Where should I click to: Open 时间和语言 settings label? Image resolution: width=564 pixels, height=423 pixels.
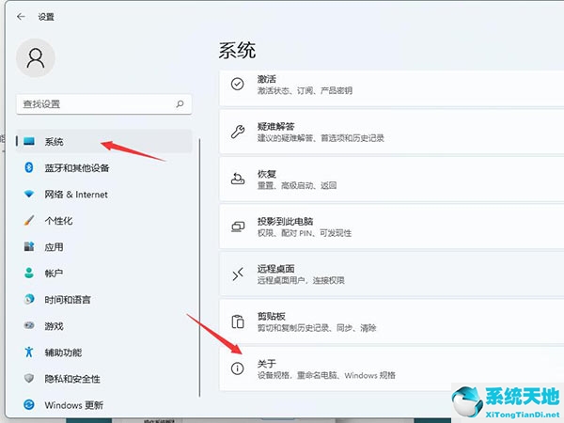[68, 299]
